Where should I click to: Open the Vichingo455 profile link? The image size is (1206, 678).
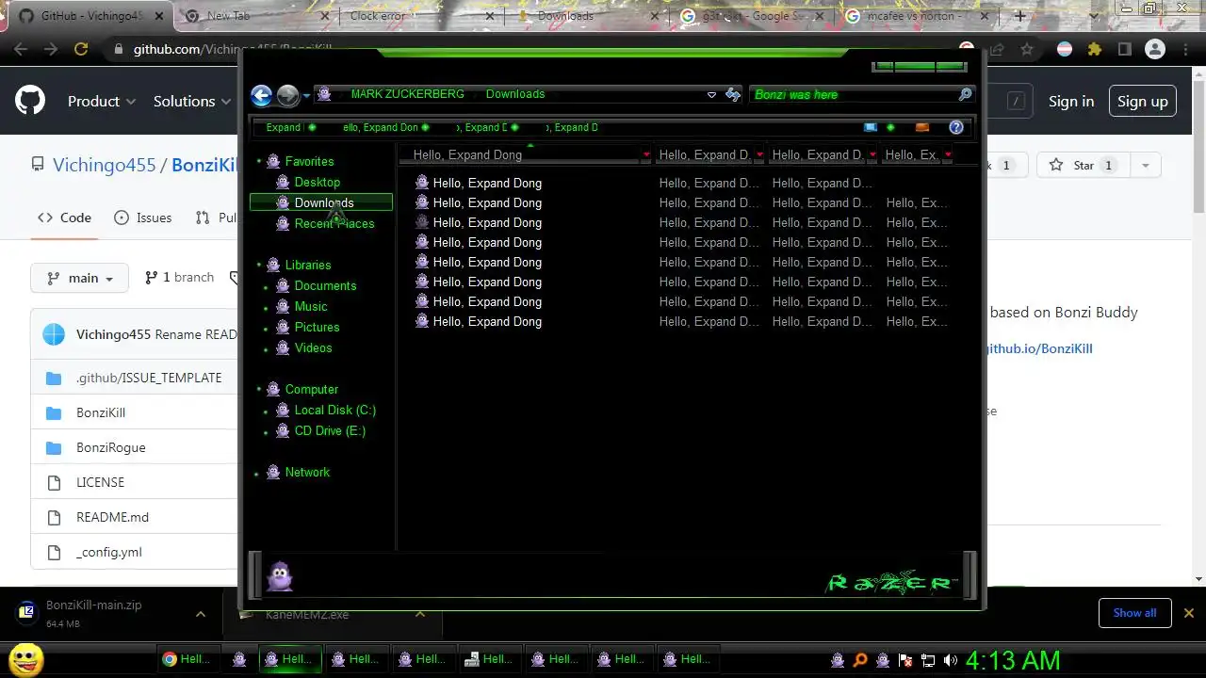pyautogui.click(x=104, y=165)
